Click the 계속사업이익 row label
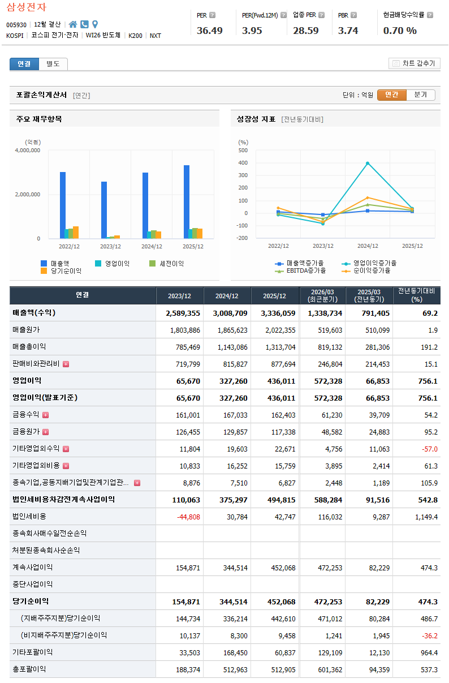 (33, 568)
